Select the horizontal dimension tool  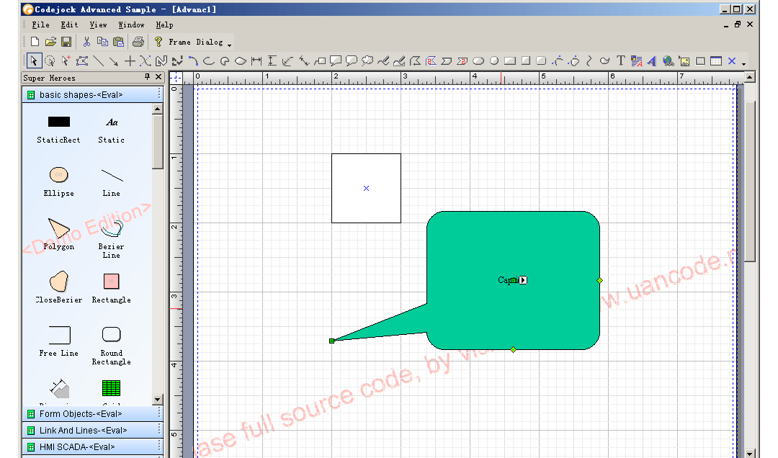(256, 61)
